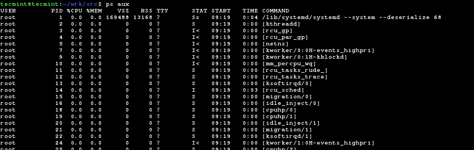Image resolution: width=474 pixels, height=150 pixels.
Task: Click the [idle_inject/0] process name
Action: click(291, 103)
